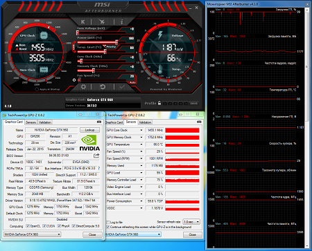Open the GPU Load sensor dropdown
312x251 pixels.
(141, 173)
